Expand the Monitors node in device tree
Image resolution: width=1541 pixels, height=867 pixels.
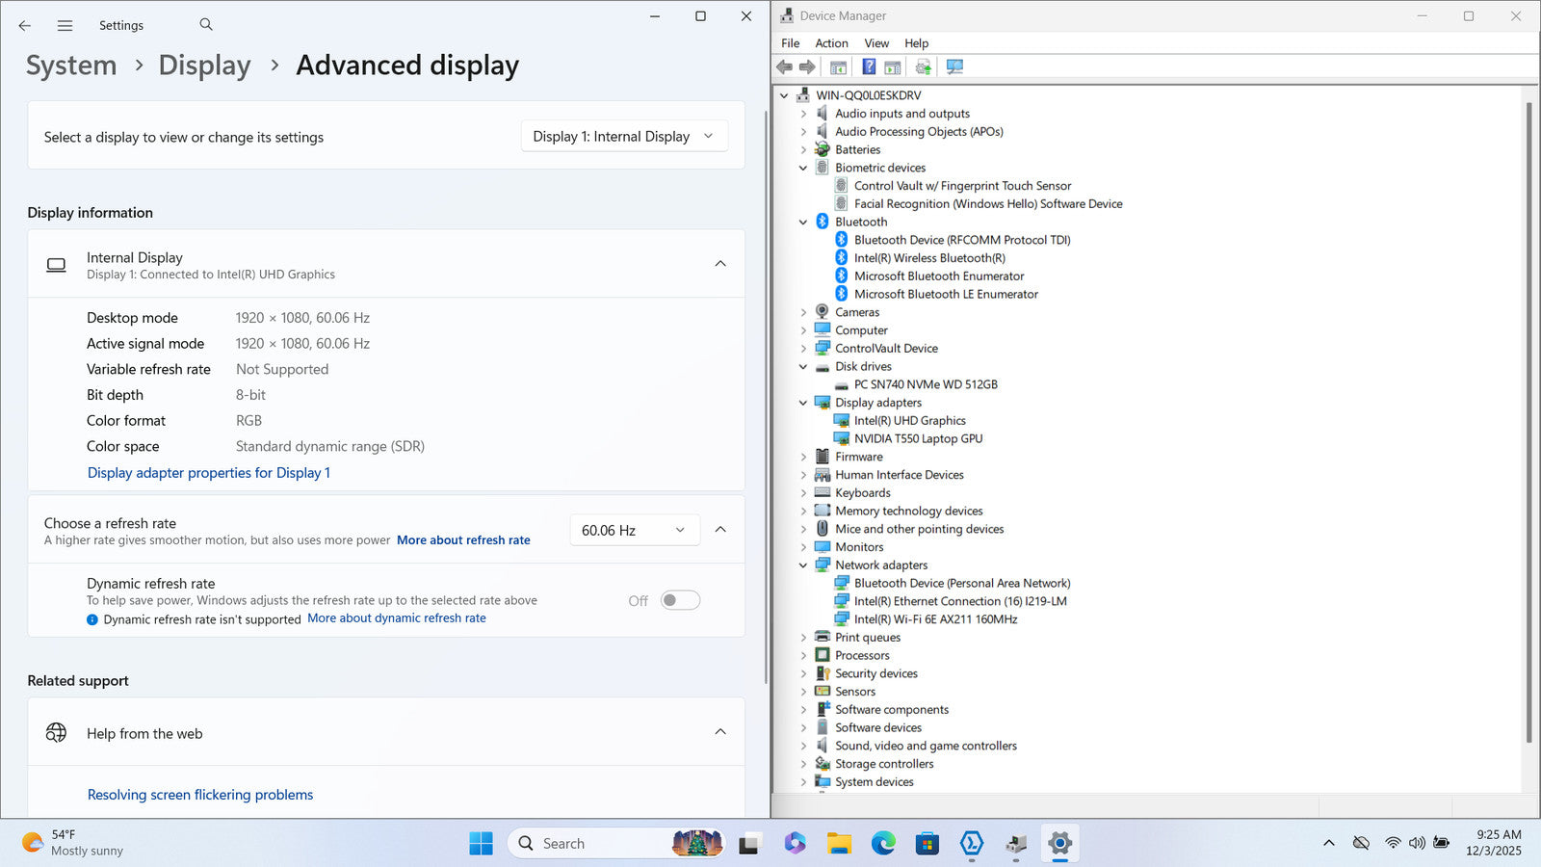tap(803, 547)
